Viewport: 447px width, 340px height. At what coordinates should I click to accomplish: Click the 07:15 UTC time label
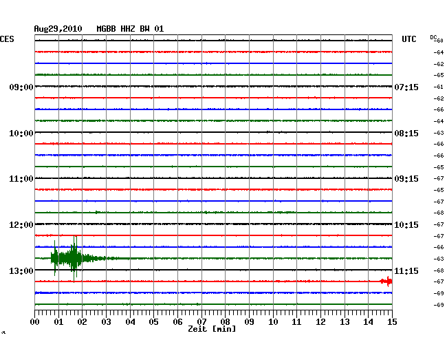[x=406, y=87]
